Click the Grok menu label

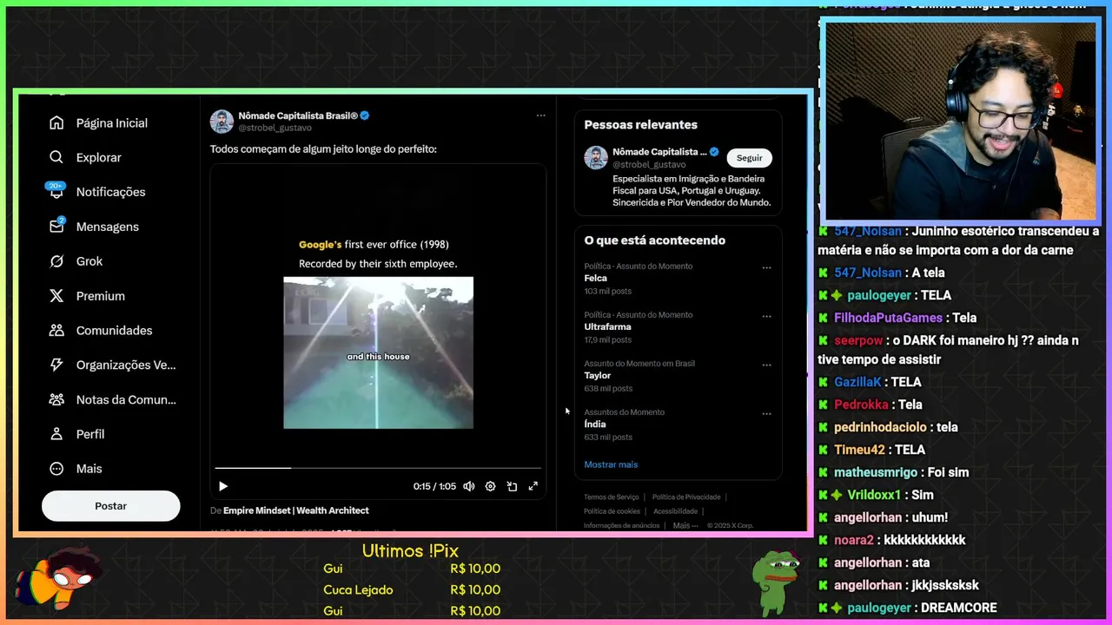pos(89,261)
